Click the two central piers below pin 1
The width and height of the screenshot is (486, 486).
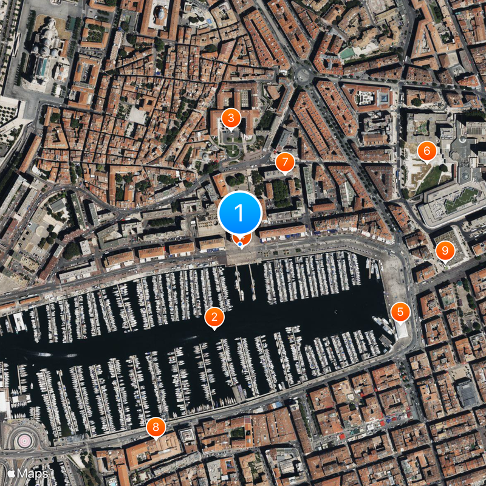(x=245, y=282)
